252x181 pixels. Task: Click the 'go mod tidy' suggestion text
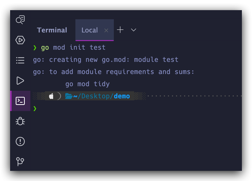coord(88,84)
